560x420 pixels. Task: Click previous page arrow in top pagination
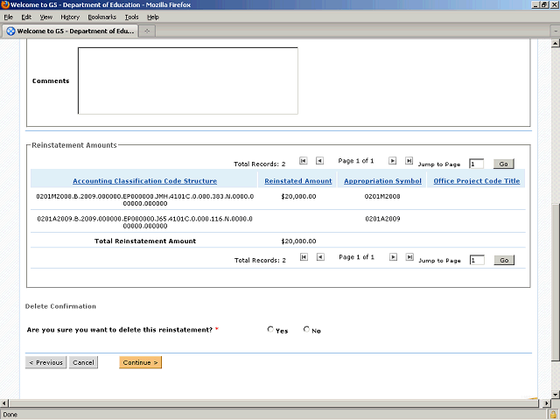click(x=319, y=161)
